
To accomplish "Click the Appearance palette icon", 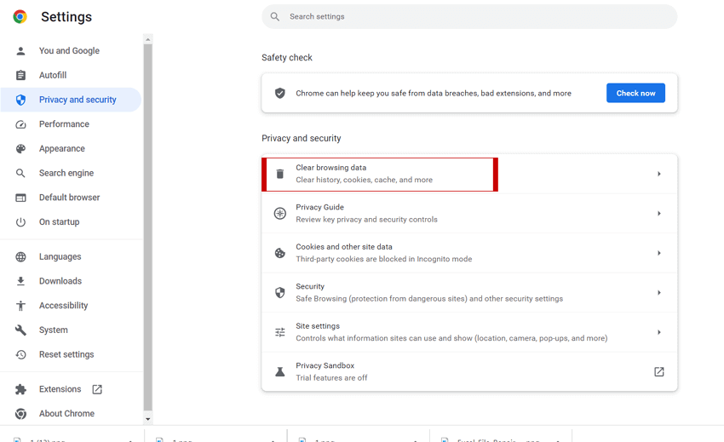I will tap(20, 149).
